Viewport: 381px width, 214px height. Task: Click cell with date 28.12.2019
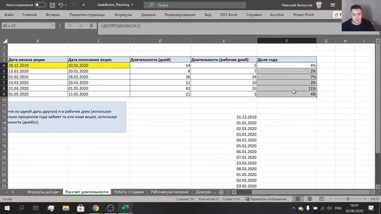click(x=38, y=65)
